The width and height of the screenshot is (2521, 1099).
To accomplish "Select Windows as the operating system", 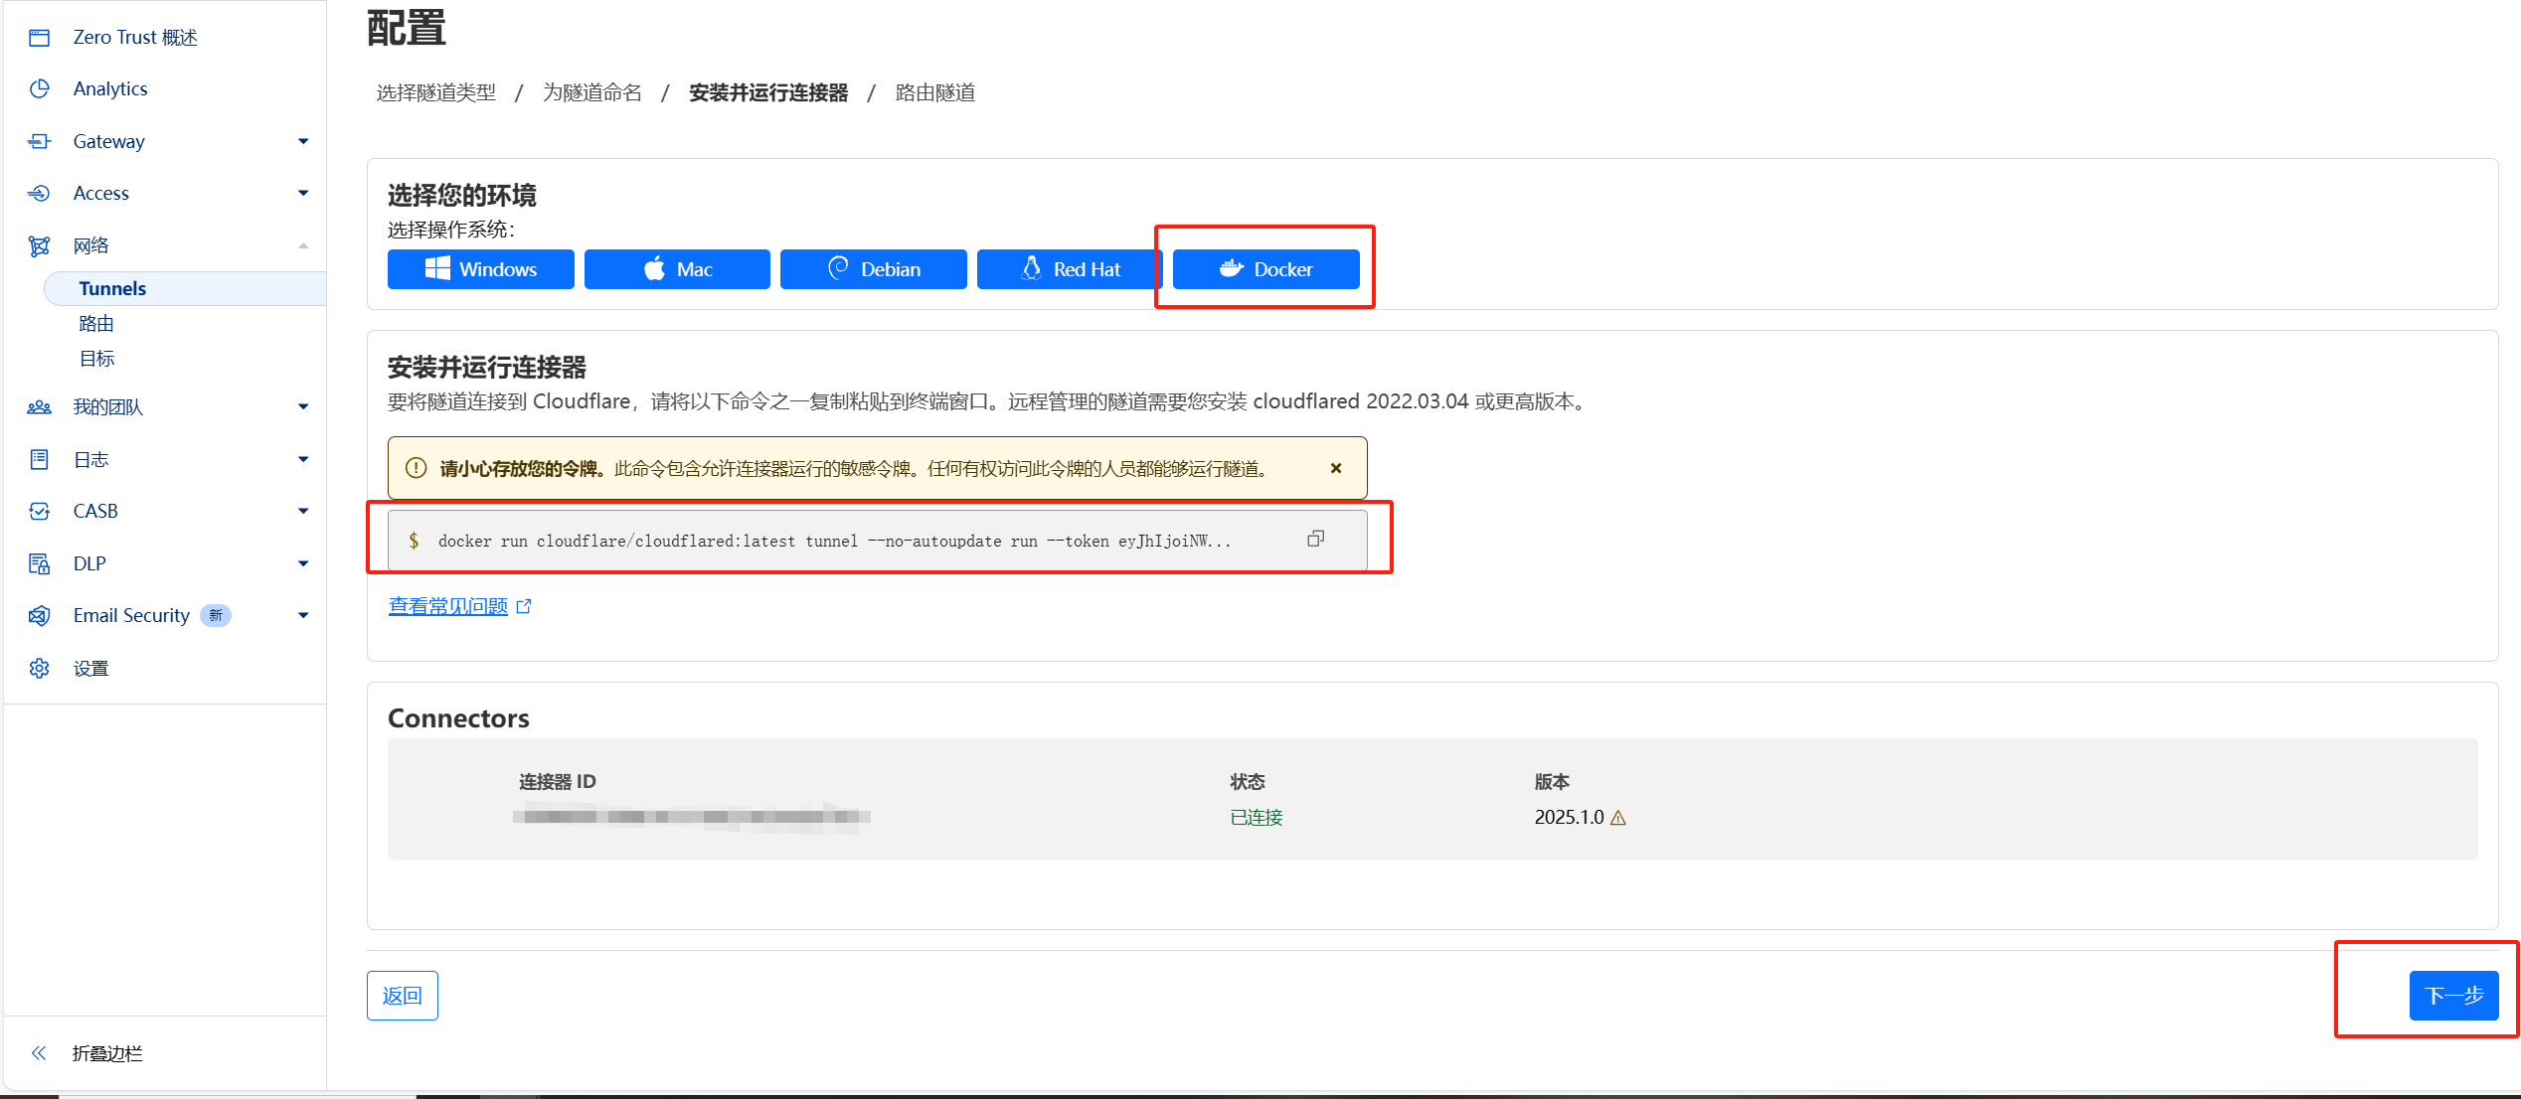I will [x=480, y=268].
